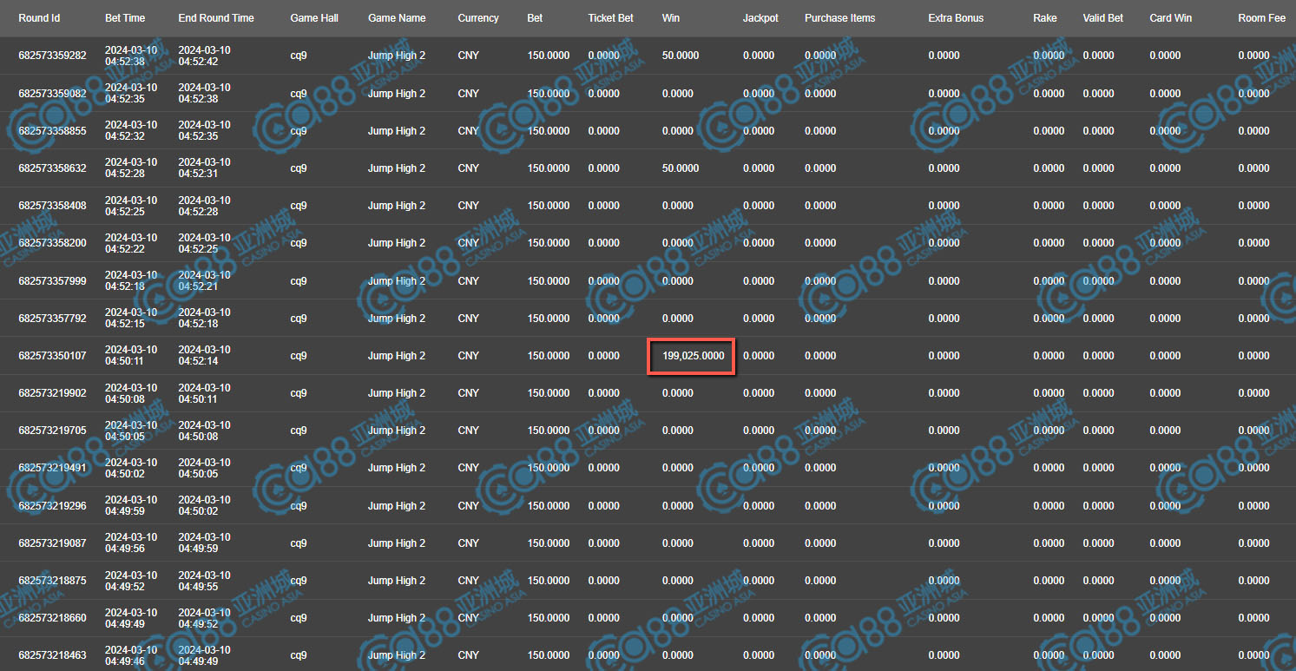Click the Win column header
The width and height of the screenshot is (1296, 671).
[x=671, y=18]
